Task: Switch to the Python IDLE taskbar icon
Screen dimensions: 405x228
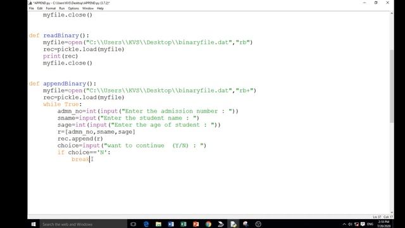Action: 234,224
